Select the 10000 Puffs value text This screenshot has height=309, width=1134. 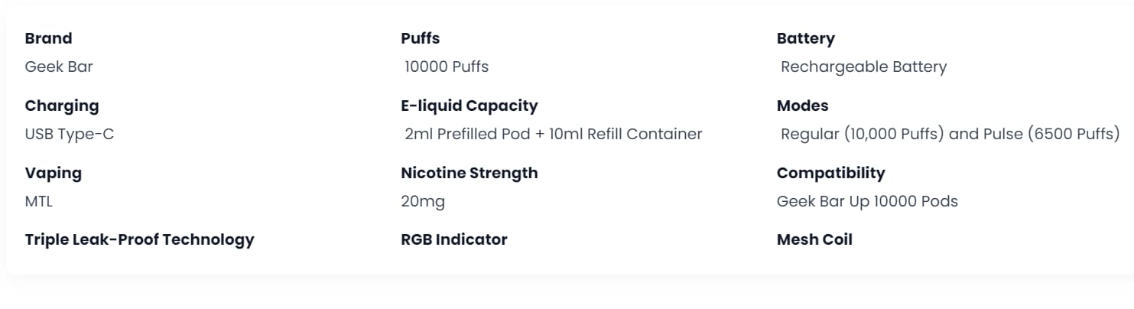(x=447, y=67)
